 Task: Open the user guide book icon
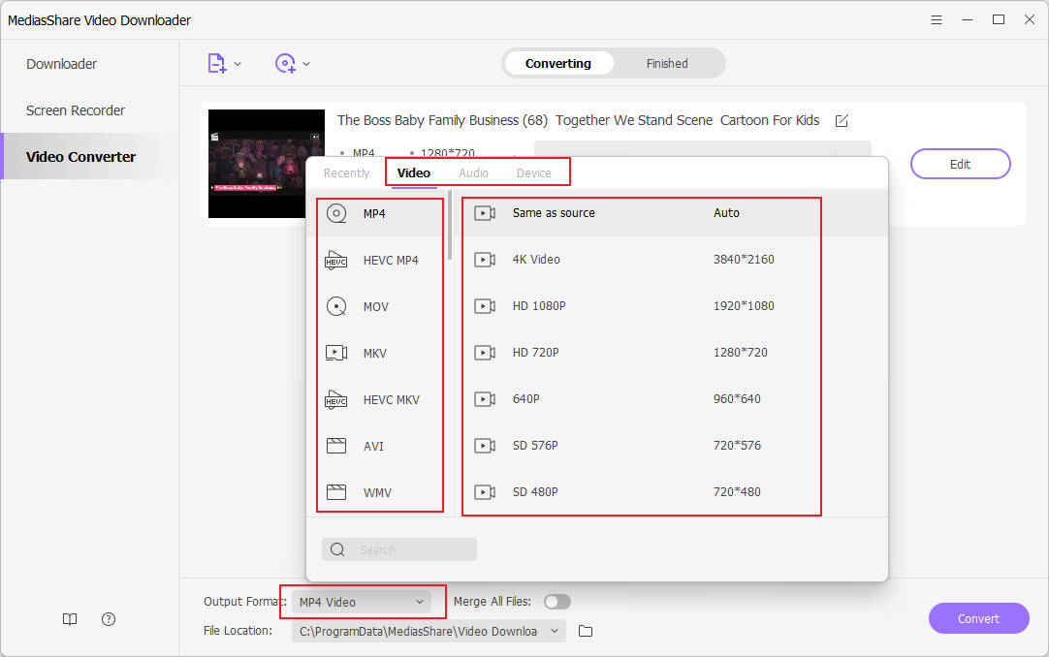click(x=70, y=619)
